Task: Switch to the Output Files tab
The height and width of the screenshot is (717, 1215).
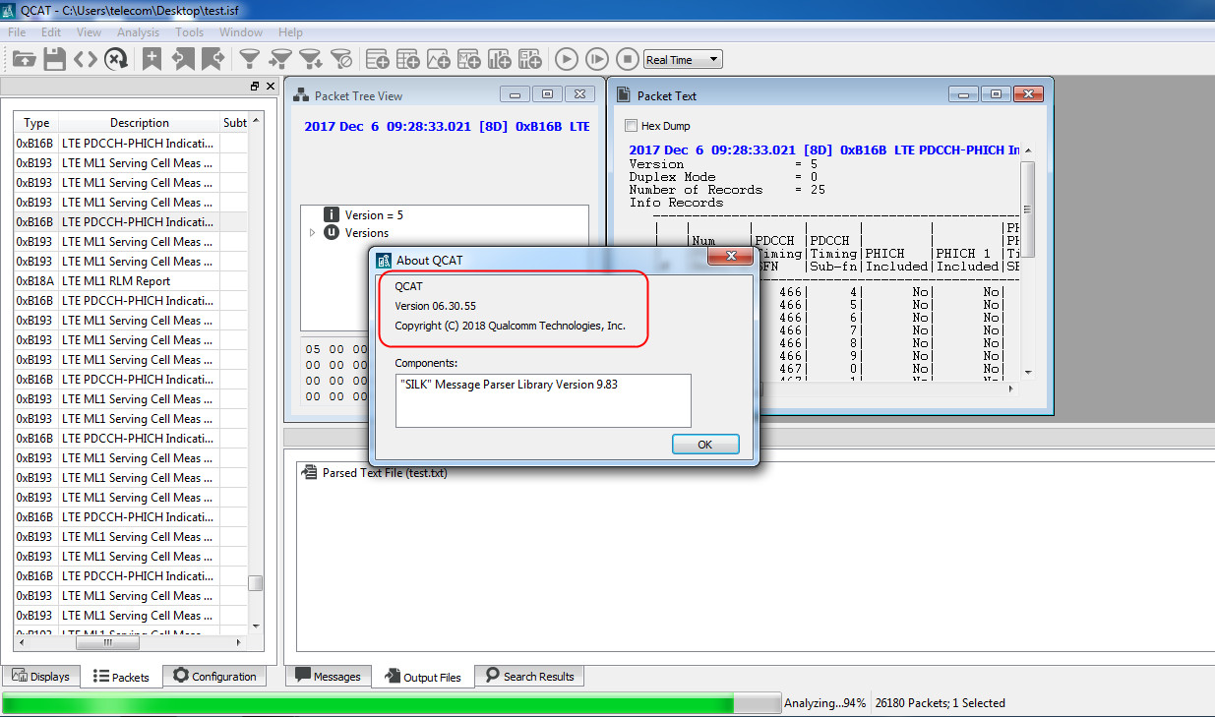Action: tap(423, 677)
